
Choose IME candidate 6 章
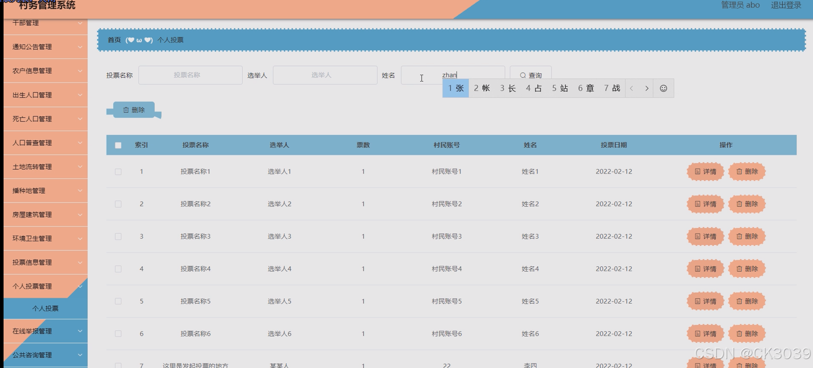click(x=586, y=88)
